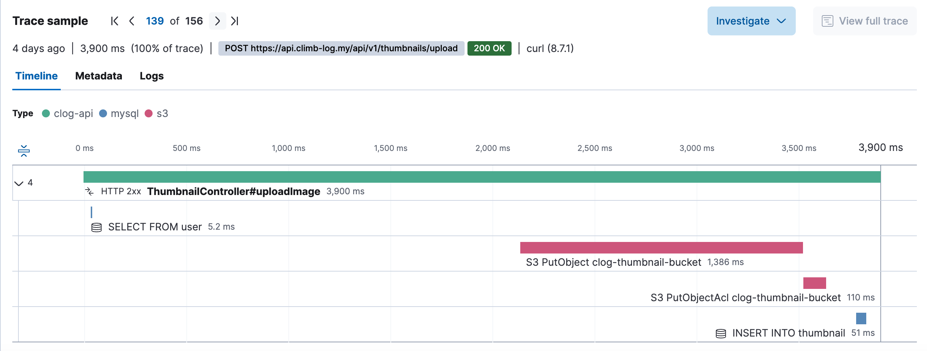Screen dimensions: 927x351
Task: Click the SELECT FROM user label
Action: [155, 227]
